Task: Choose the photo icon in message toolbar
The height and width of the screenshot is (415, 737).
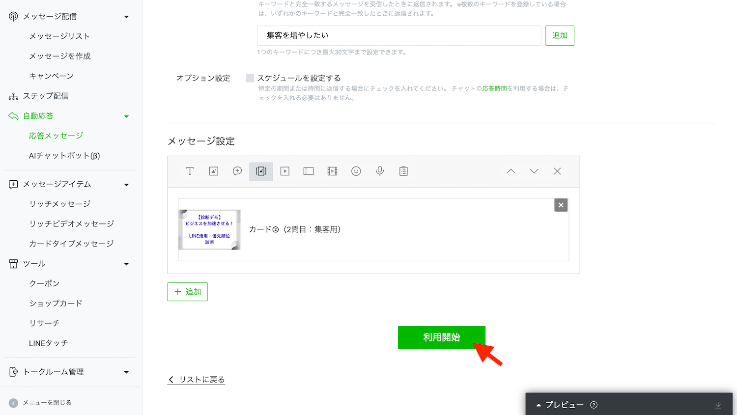Action: pos(214,171)
